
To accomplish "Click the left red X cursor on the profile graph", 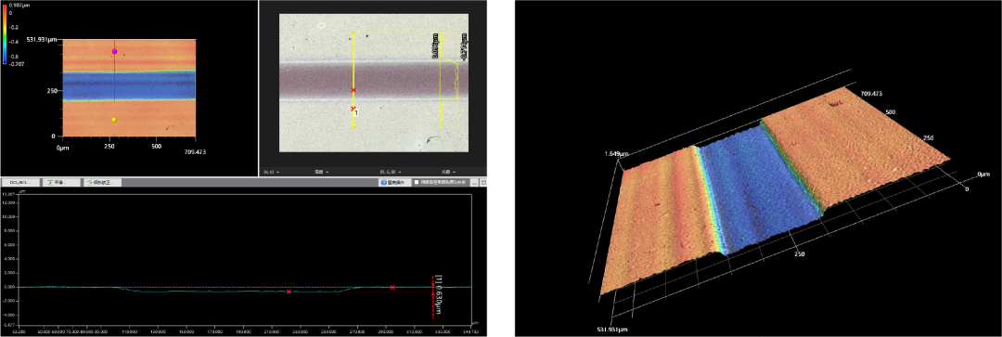I will 289,292.
